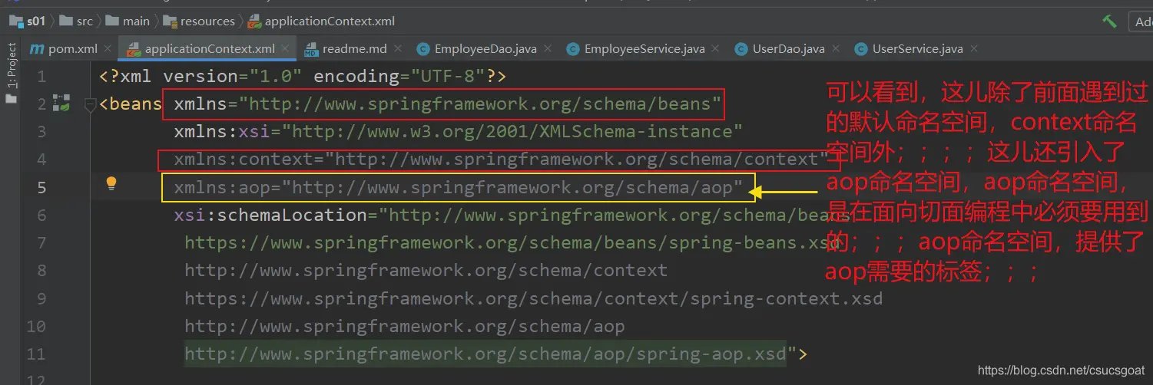Close the EmployeeDao.java tab
The width and height of the screenshot is (1153, 385).
coord(548,49)
